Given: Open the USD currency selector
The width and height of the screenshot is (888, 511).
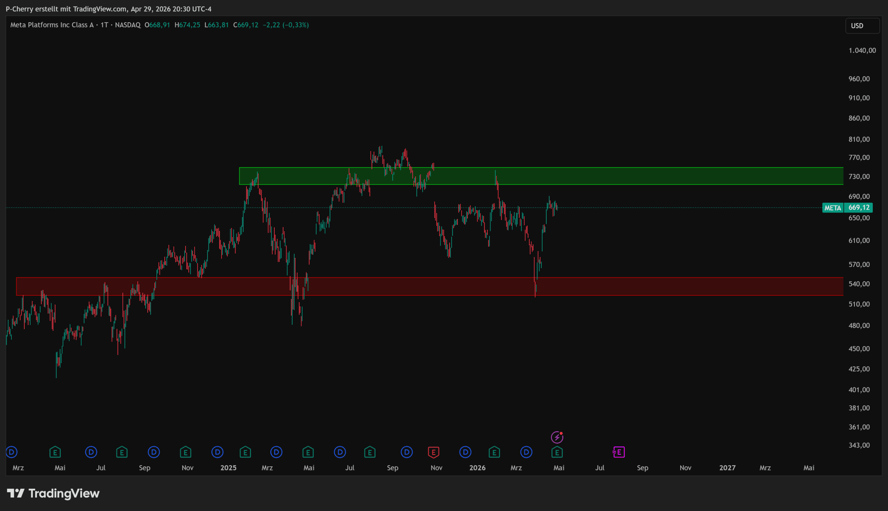Looking at the screenshot, I should pos(862,26).
